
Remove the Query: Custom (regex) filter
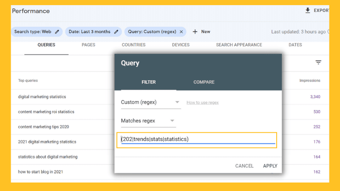(181, 32)
